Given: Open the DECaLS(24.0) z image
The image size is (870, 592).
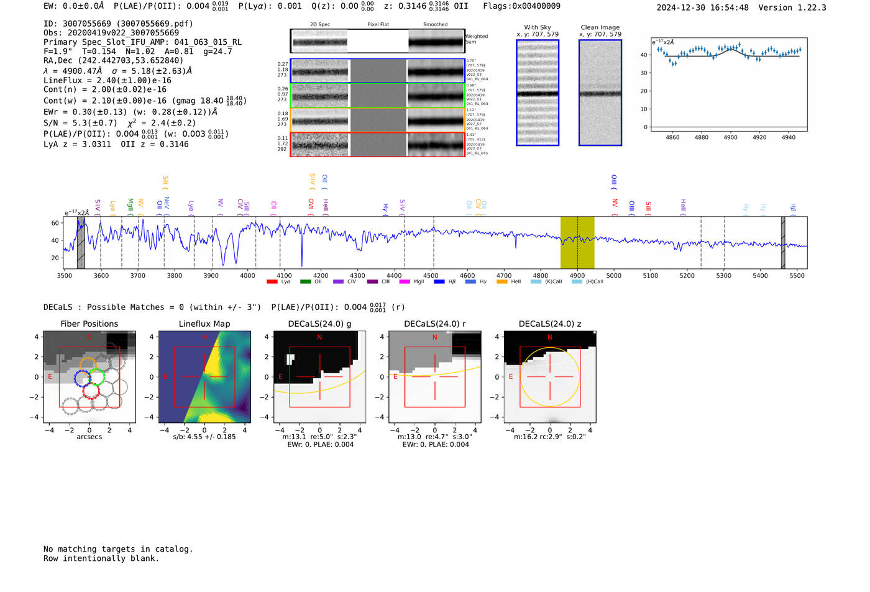Looking at the screenshot, I should pyautogui.click(x=550, y=377).
